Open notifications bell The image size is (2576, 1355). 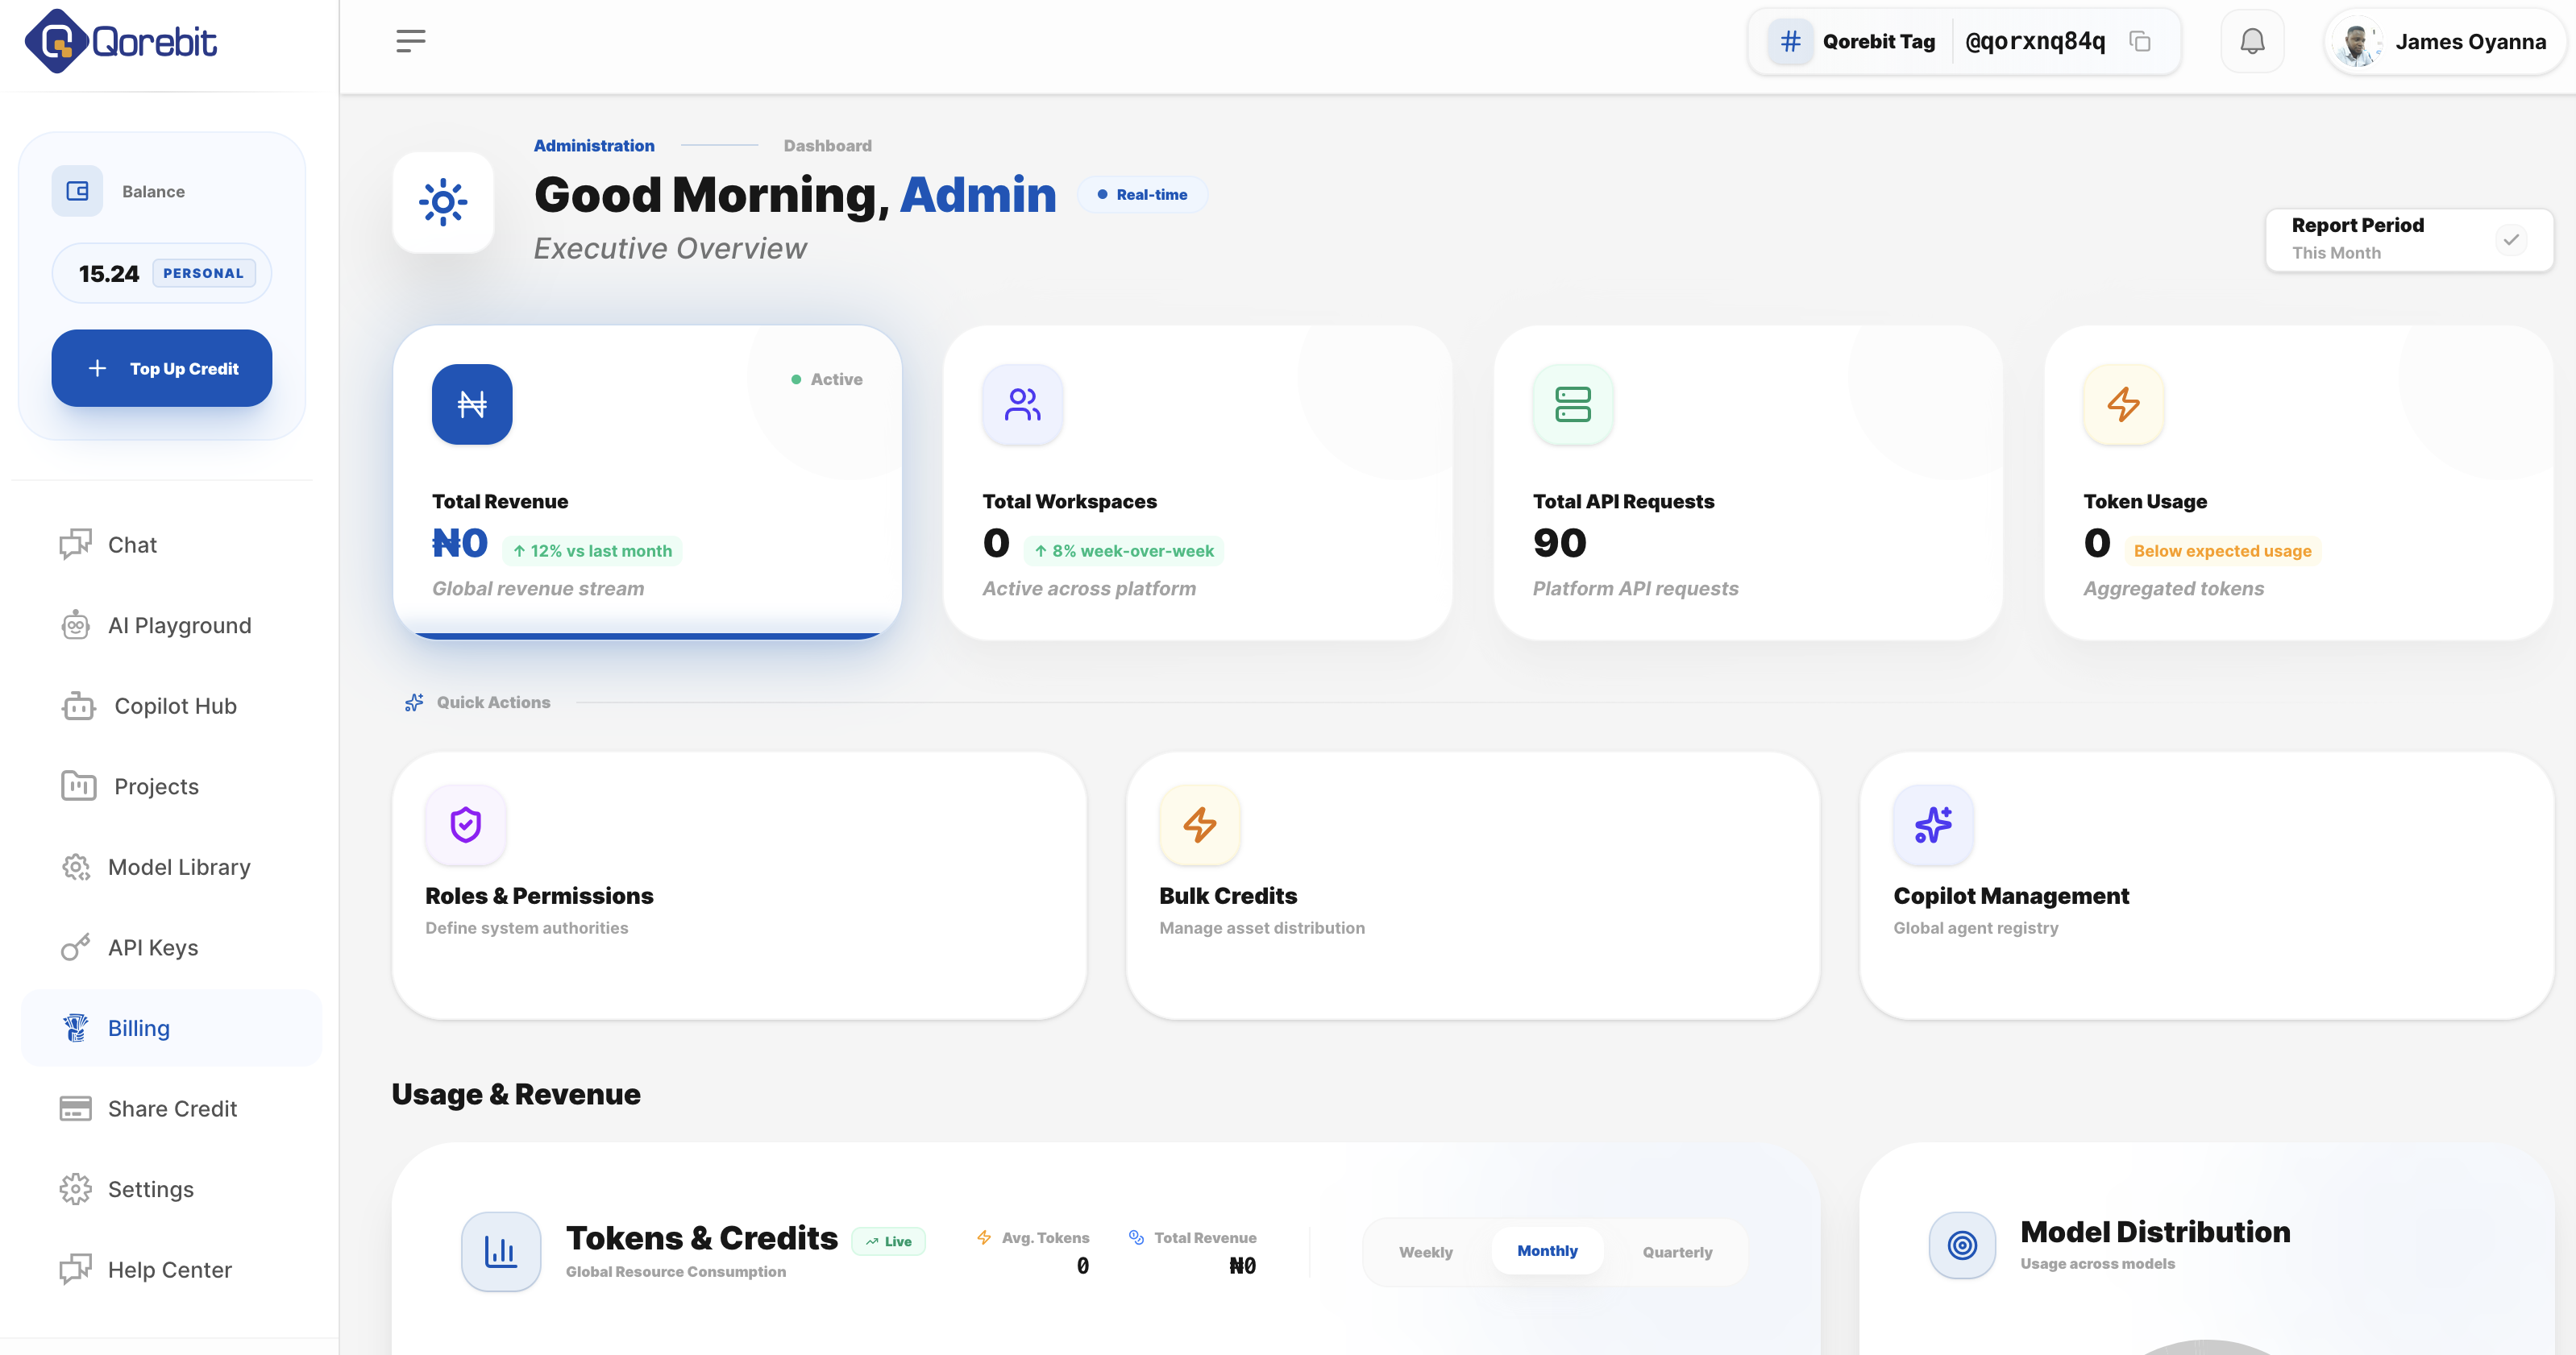(x=2252, y=41)
